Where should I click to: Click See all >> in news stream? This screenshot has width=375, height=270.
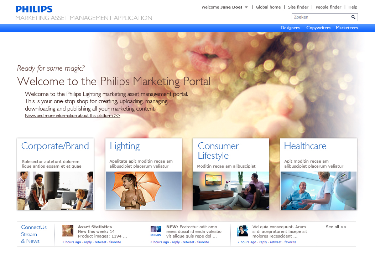click(336, 227)
